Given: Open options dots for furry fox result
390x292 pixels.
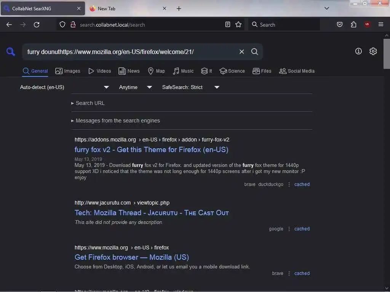Looking at the screenshot, I should pos(289,184).
